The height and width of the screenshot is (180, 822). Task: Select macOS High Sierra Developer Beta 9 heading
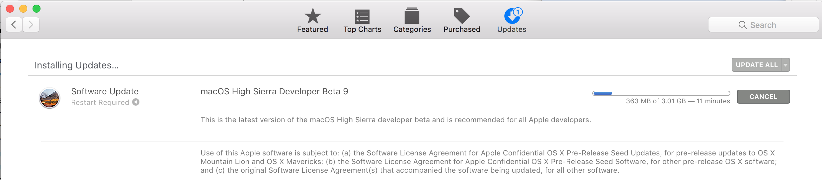pos(274,91)
